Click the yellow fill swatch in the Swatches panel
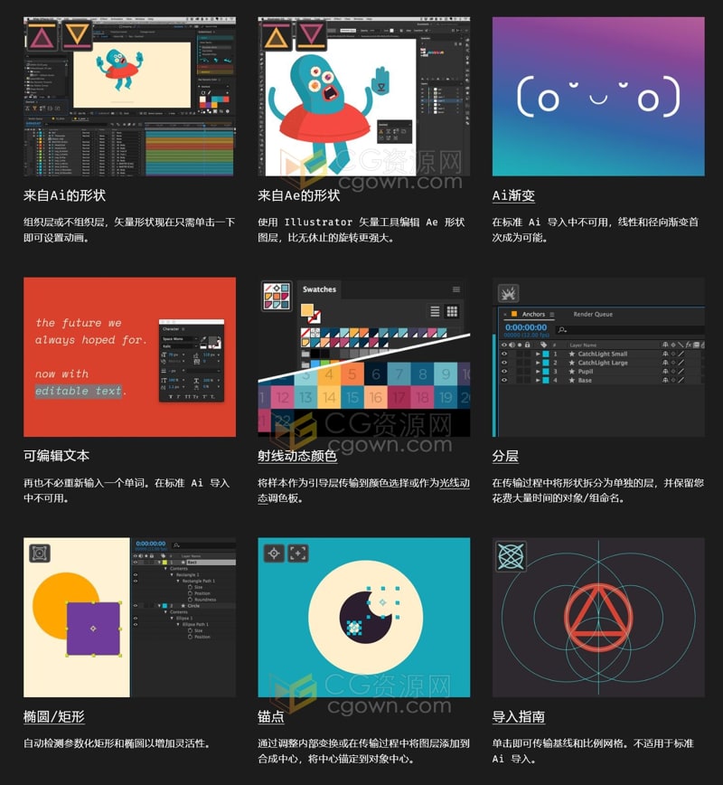Viewport: 723px width, 785px height. [x=306, y=310]
